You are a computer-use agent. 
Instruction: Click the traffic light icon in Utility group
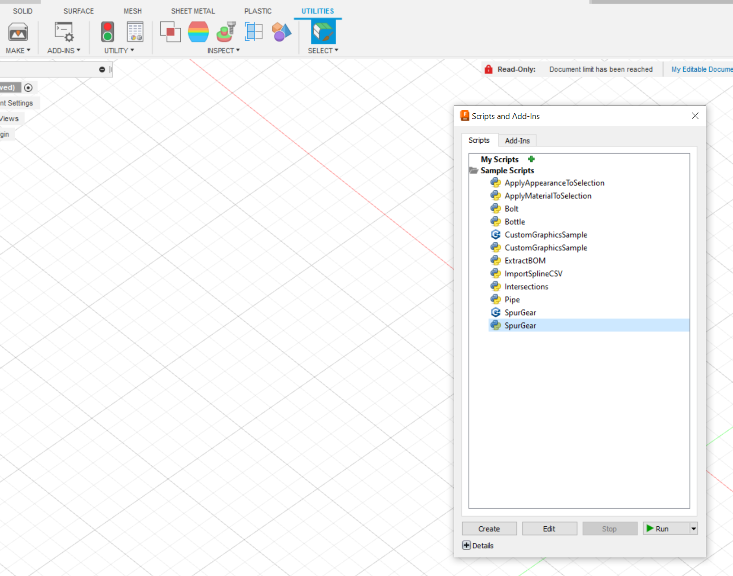(108, 32)
